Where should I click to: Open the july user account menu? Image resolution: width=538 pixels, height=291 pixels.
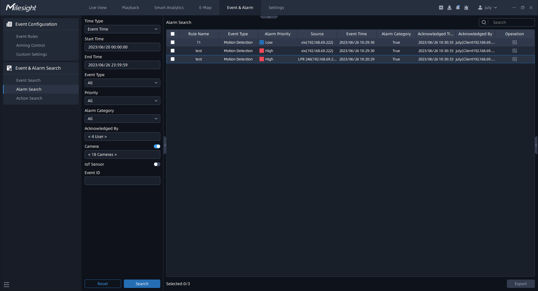click(488, 8)
